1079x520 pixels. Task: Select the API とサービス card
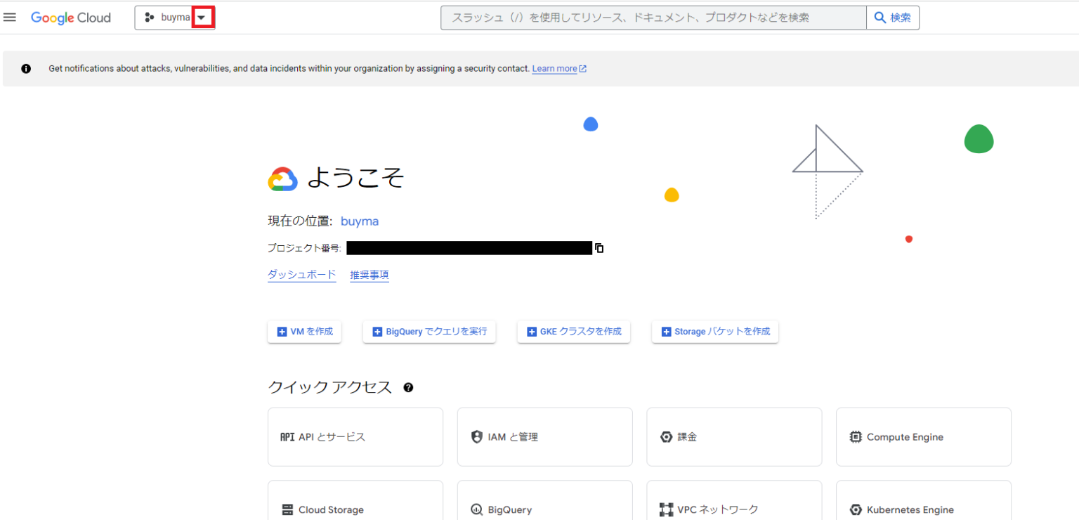point(355,436)
